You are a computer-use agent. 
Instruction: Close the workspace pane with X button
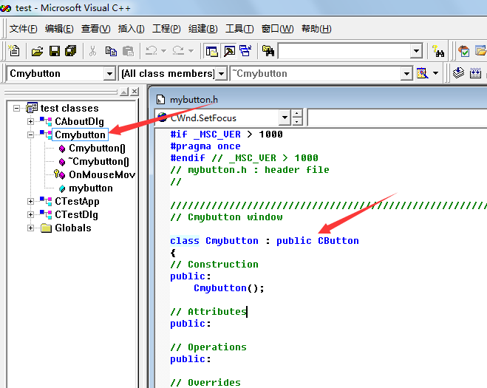pos(134,92)
